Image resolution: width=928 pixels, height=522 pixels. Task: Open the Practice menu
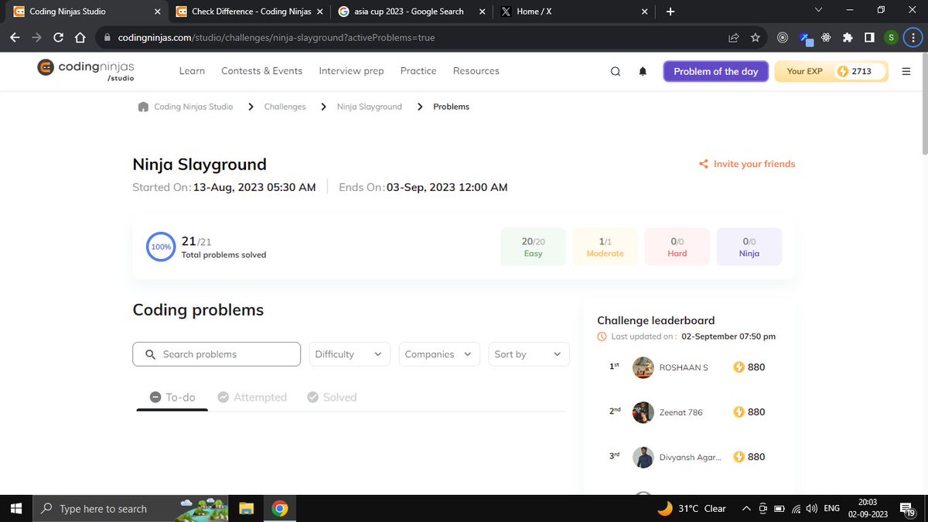[418, 70]
